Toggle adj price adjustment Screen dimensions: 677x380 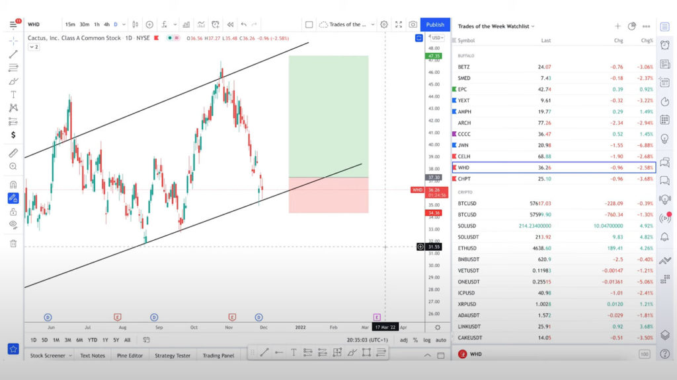click(x=404, y=340)
